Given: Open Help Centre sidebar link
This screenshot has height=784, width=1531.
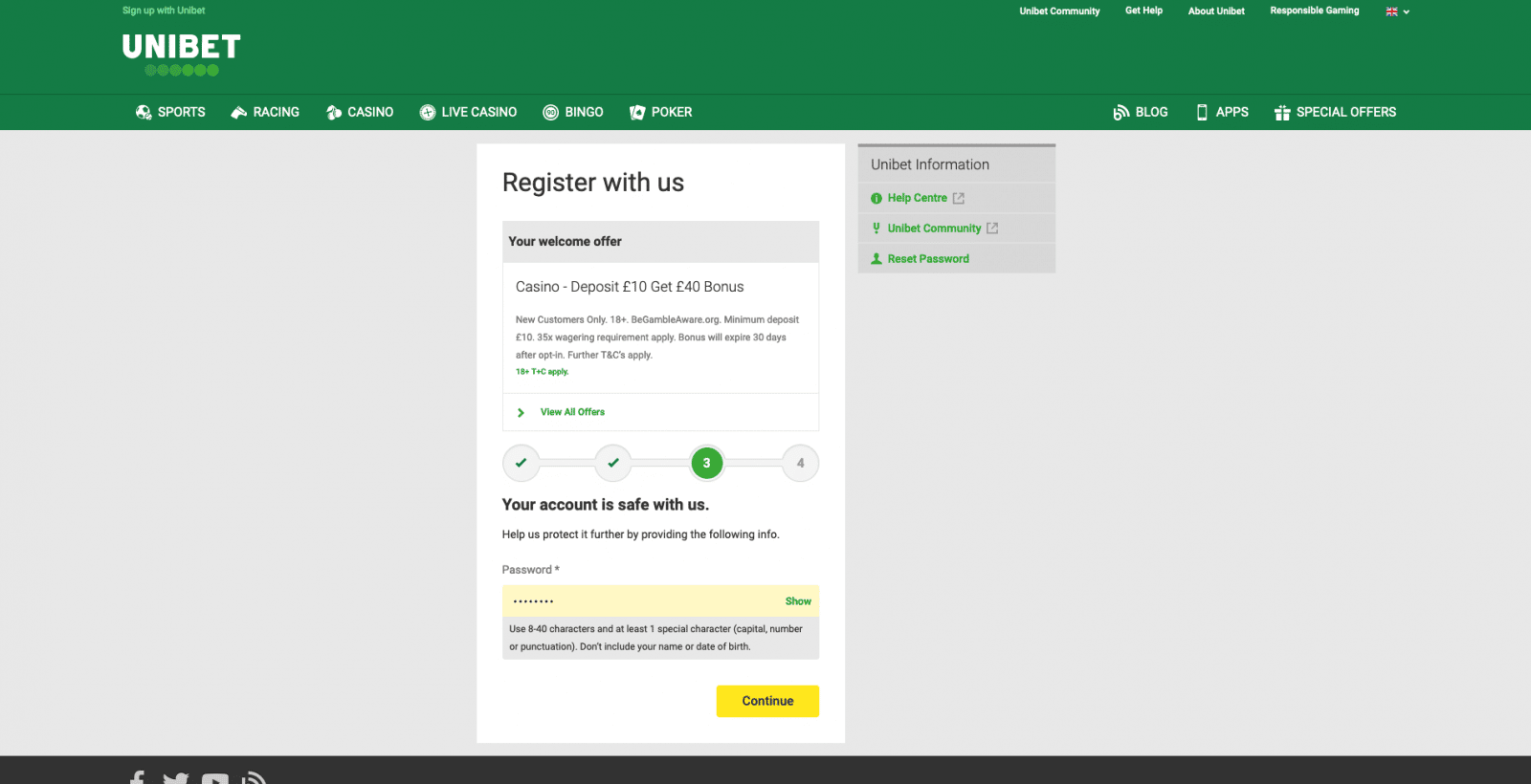Looking at the screenshot, I should [x=917, y=198].
